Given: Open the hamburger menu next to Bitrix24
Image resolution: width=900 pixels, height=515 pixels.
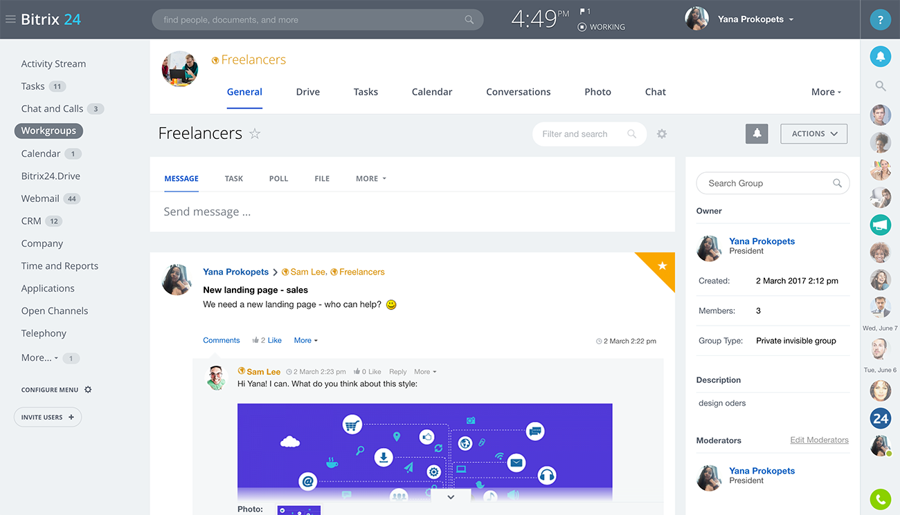Looking at the screenshot, I should 10,19.
